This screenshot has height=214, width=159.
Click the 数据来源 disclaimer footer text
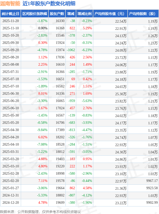[40, 212]
